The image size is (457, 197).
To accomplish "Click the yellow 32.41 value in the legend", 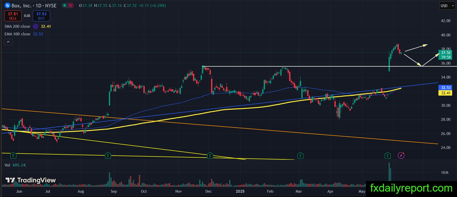I will [x=46, y=26].
